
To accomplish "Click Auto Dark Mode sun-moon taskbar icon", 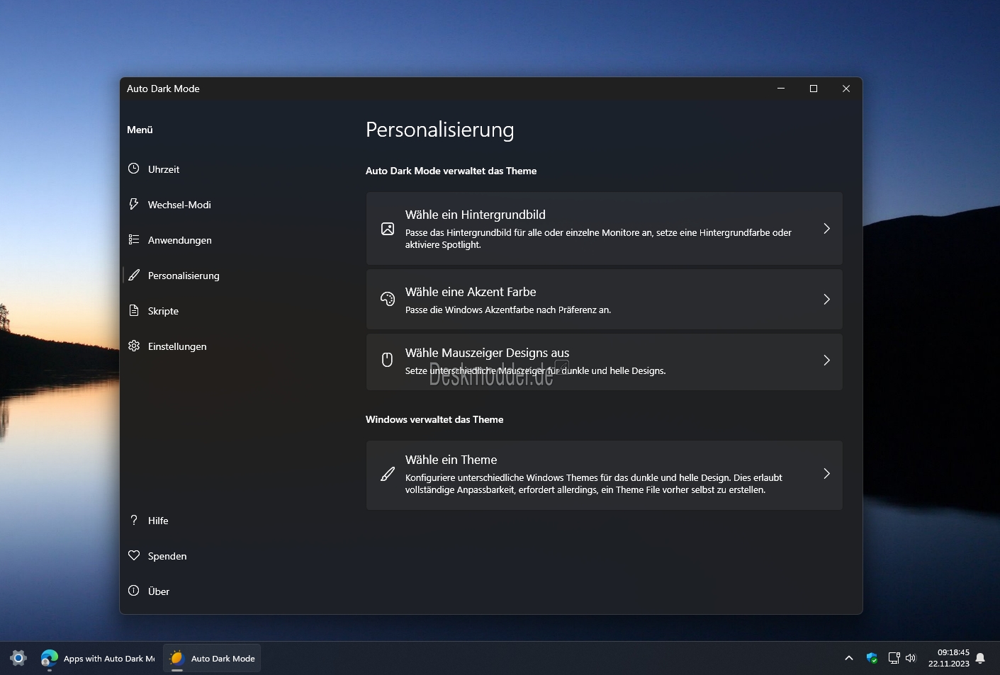I will click(176, 658).
